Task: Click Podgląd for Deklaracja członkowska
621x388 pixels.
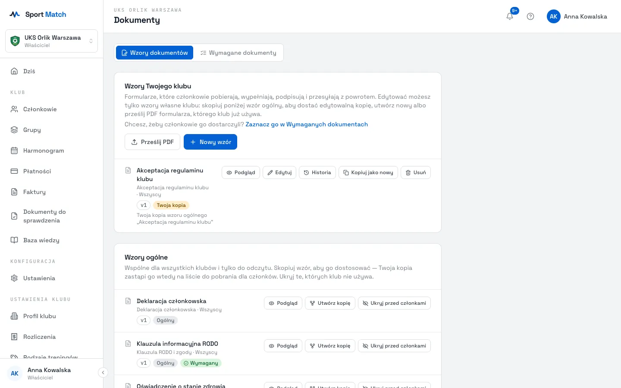Action: tap(283, 303)
